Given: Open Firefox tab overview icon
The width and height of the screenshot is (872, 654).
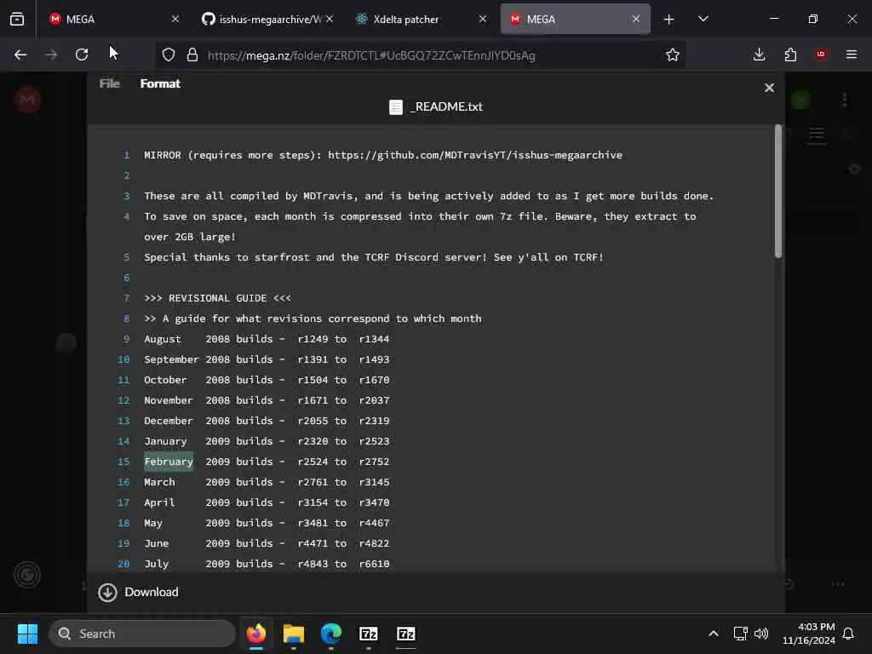Looking at the screenshot, I should pyautogui.click(x=17, y=19).
